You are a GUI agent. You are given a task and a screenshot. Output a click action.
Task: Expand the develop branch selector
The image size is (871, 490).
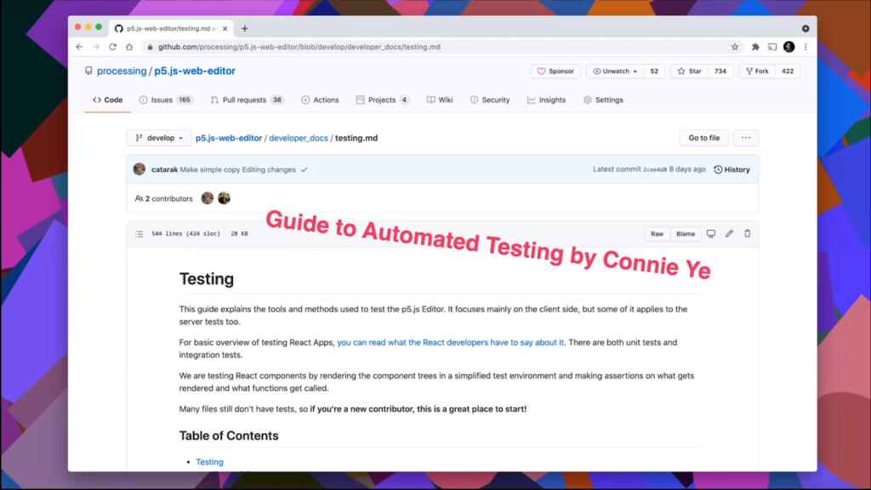[x=159, y=138]
